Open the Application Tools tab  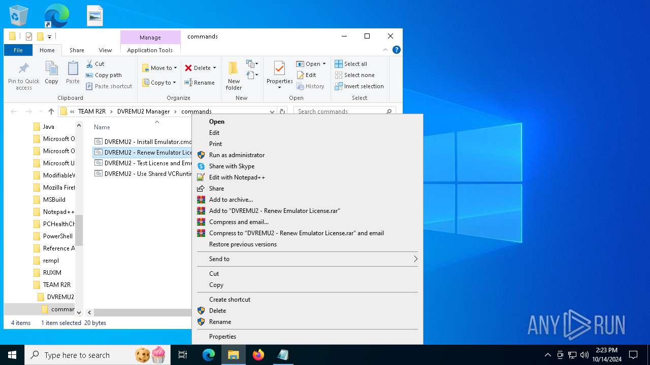click(x=150, y=50)
